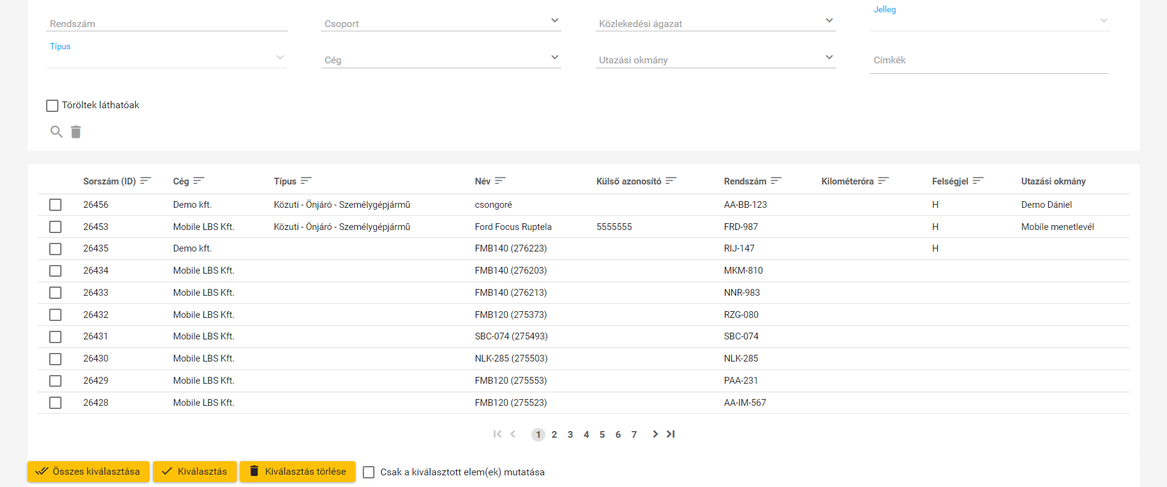Viewport: 1167px width, 487px height.
Task: Jump to last page arrow icon
Action: click(671, 434)
